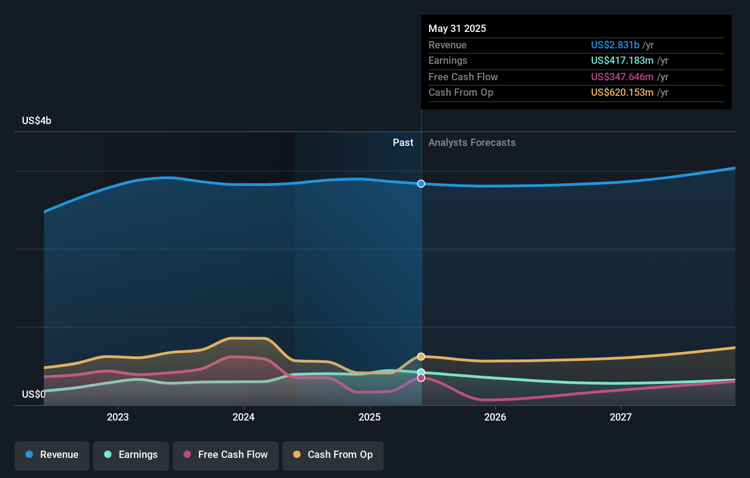Click the Revenue row label in tooltip
This screenshot has width=750, height=478.
[x=448, y=45]
